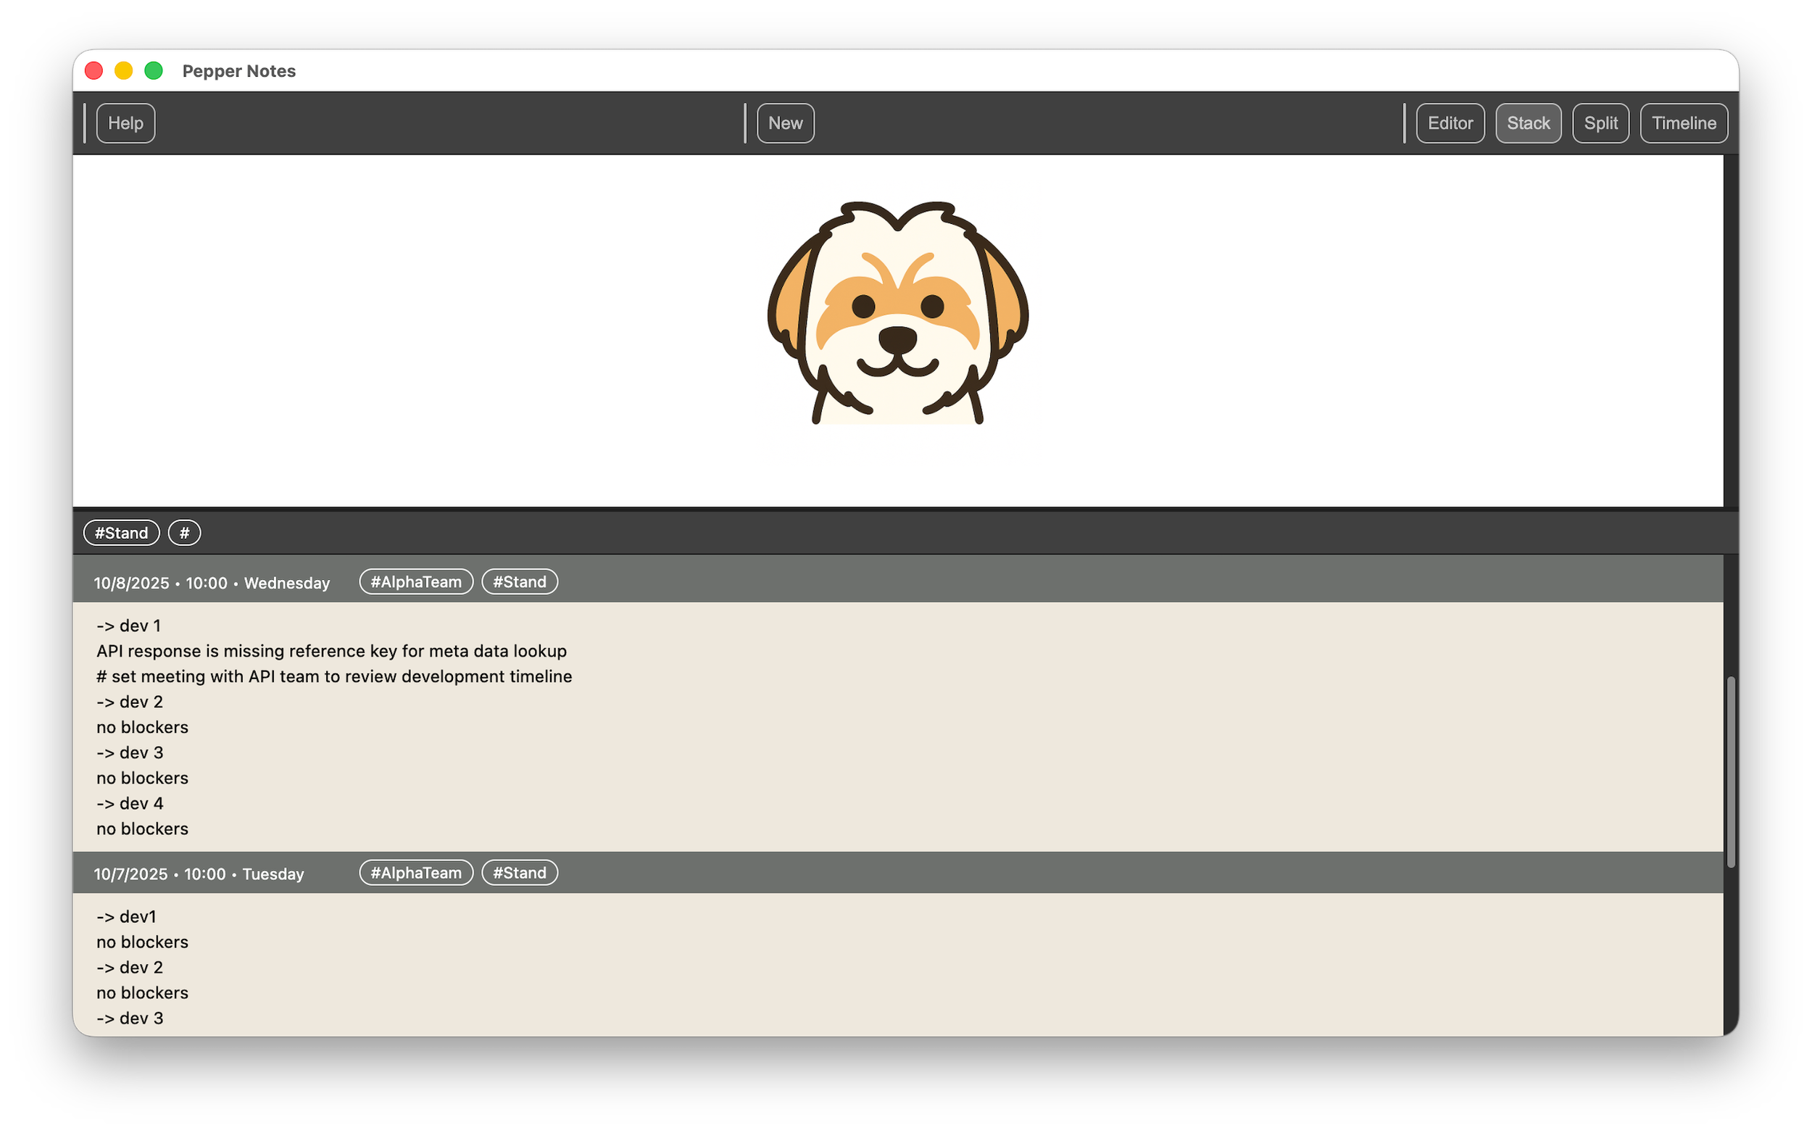Click the API response missing reference line

pos(331,650)
